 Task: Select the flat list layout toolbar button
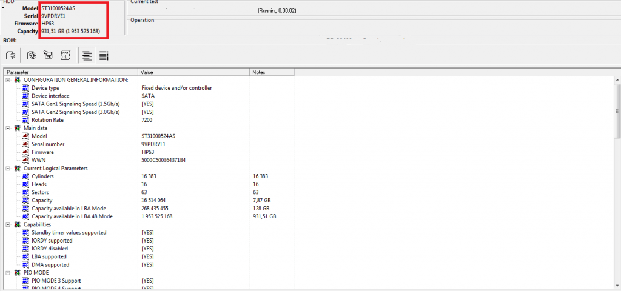(104, 56)
